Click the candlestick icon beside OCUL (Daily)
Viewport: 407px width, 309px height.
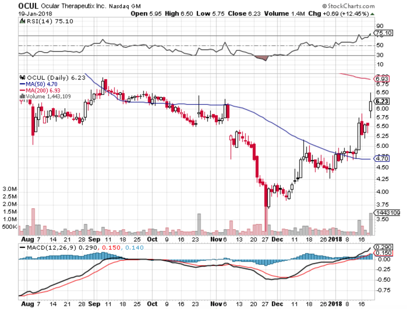(x=22, y=78)
